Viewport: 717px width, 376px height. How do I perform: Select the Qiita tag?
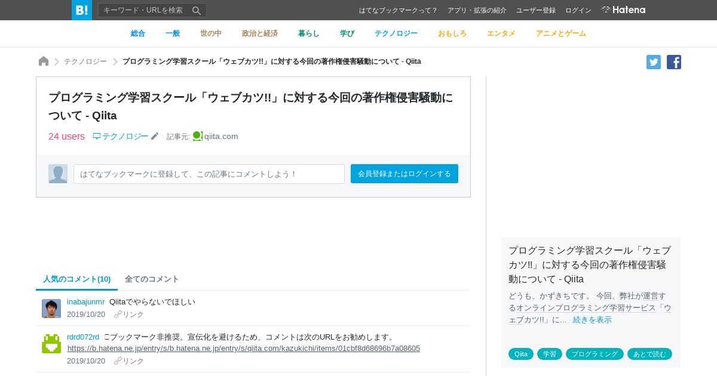point(521,354)
